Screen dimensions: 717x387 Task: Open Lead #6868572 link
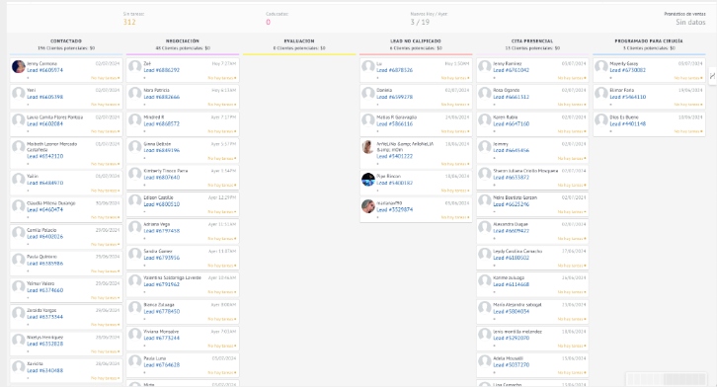(161, 123)
